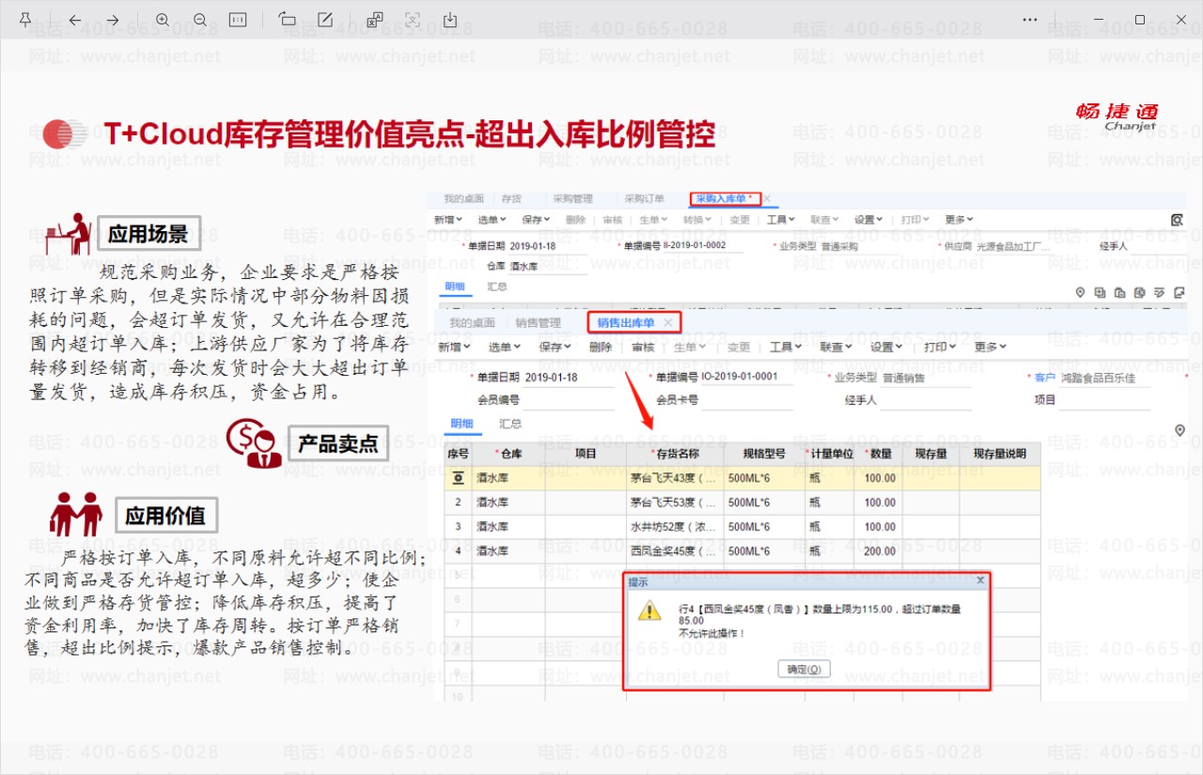Select the 水井坊52度 row cell
1203x775 pixels.
[x=674, y=526]
